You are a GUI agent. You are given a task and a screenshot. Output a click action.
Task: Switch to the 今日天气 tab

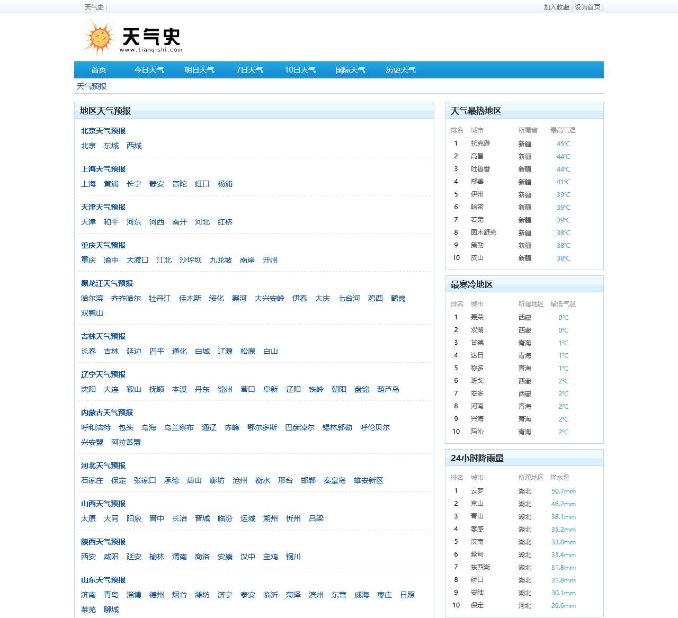click(149, 69)
